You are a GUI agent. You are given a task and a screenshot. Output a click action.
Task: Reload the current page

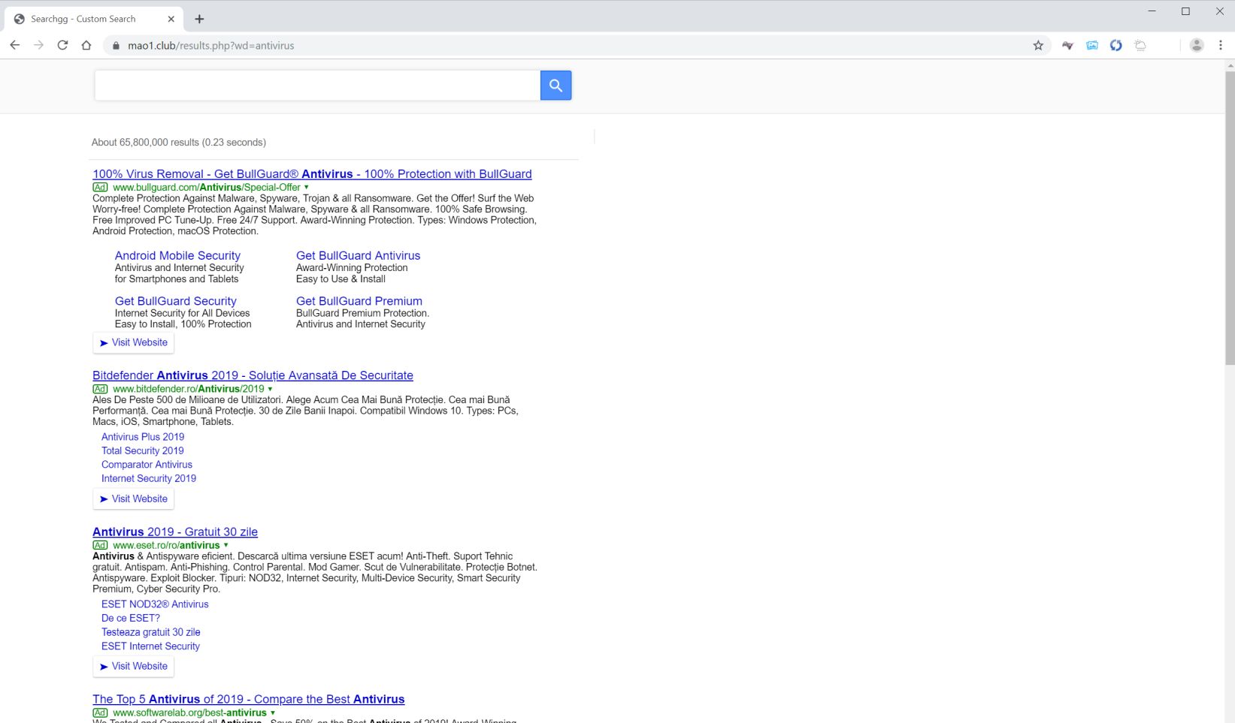click(x=62, y=45)
